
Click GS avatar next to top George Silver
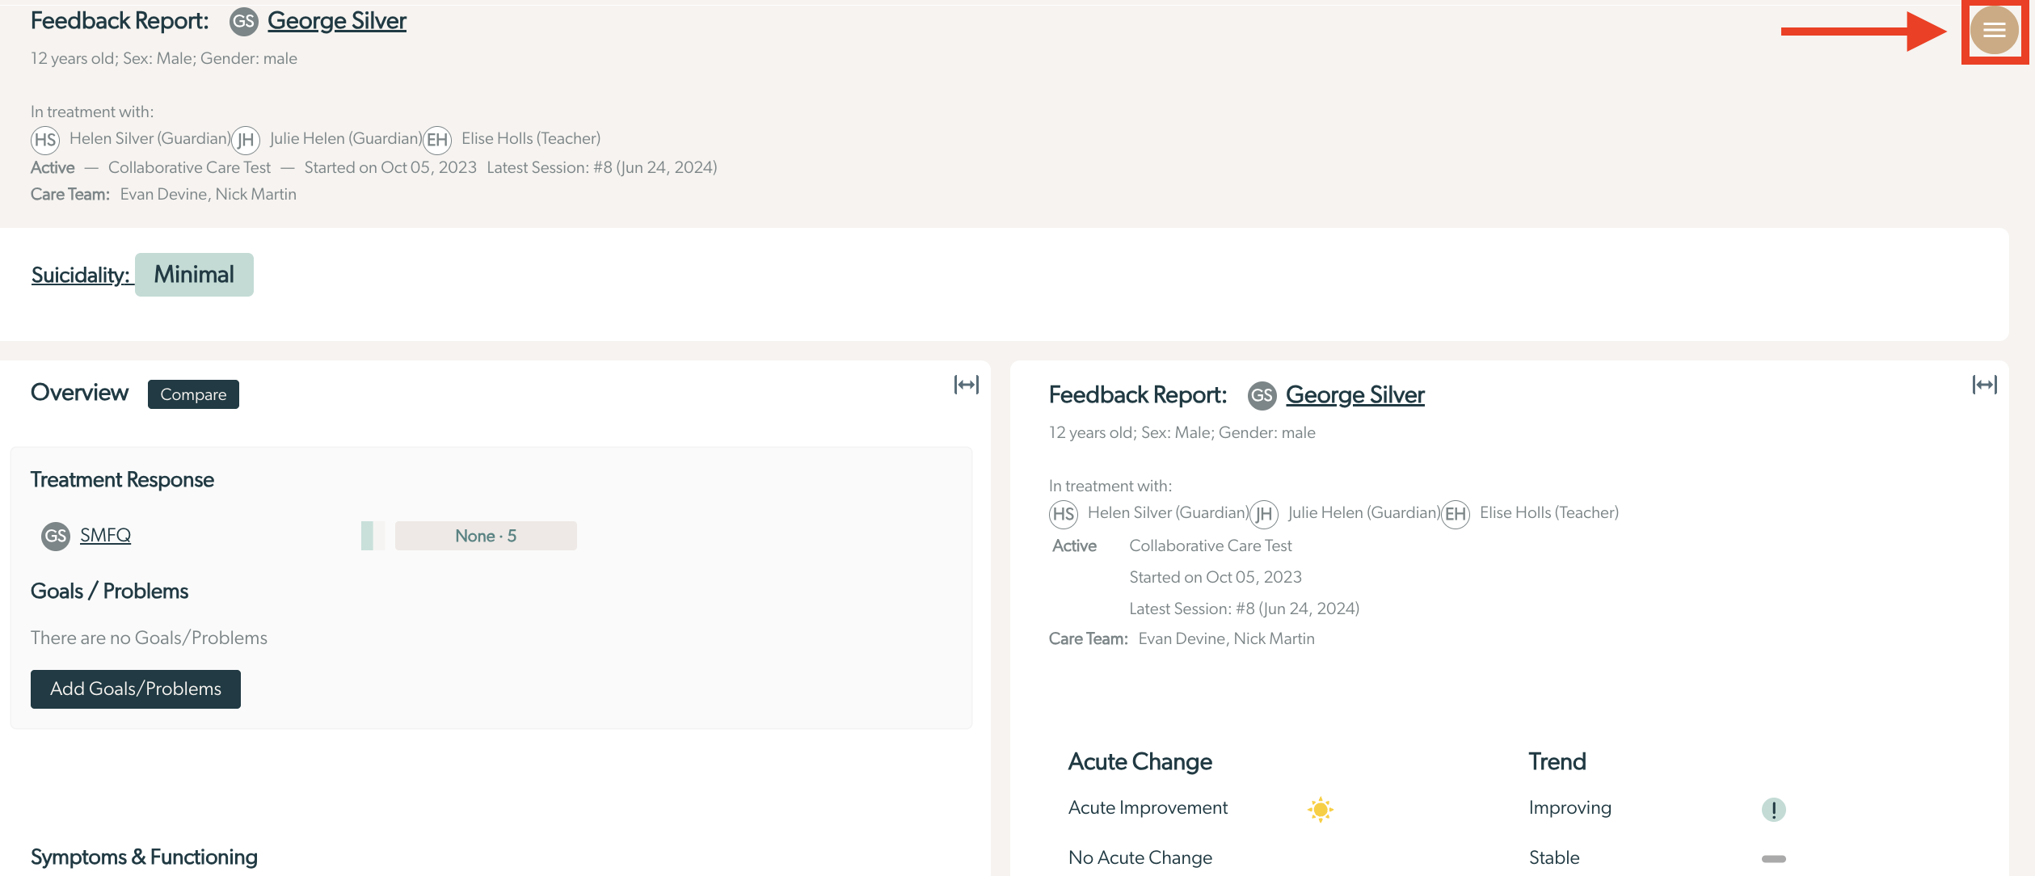243,22
